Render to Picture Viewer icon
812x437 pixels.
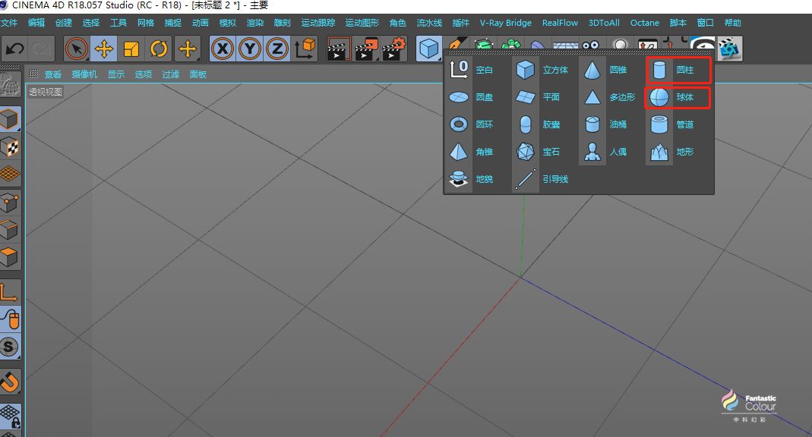point(366,49)
